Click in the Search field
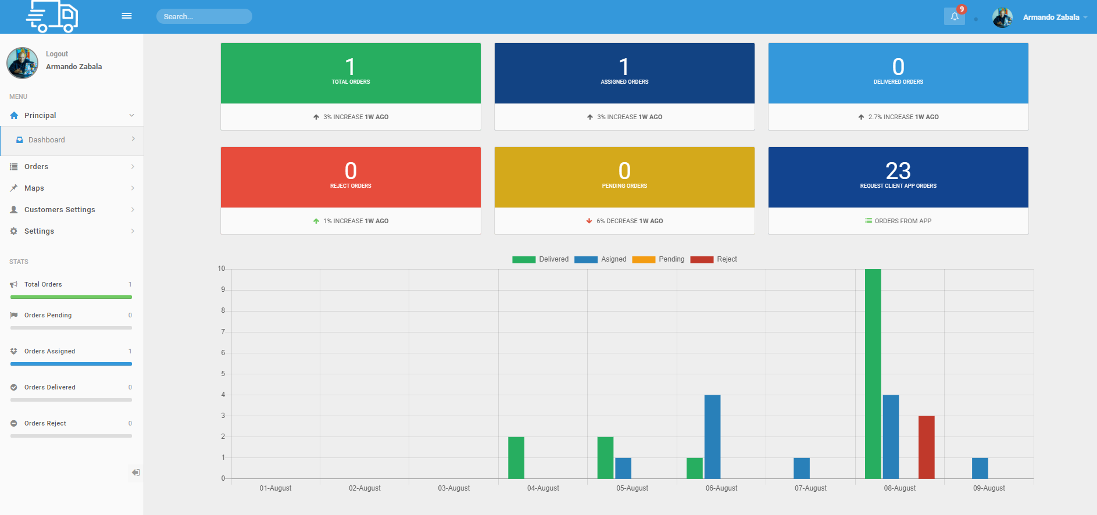The height and width of the screenshot is (515, 1097). click(x=204, y=16)
